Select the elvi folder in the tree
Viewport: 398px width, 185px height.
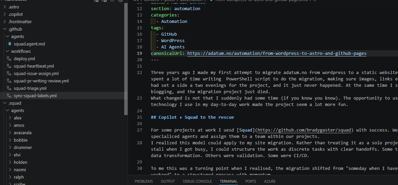click(x=17, y=155)
